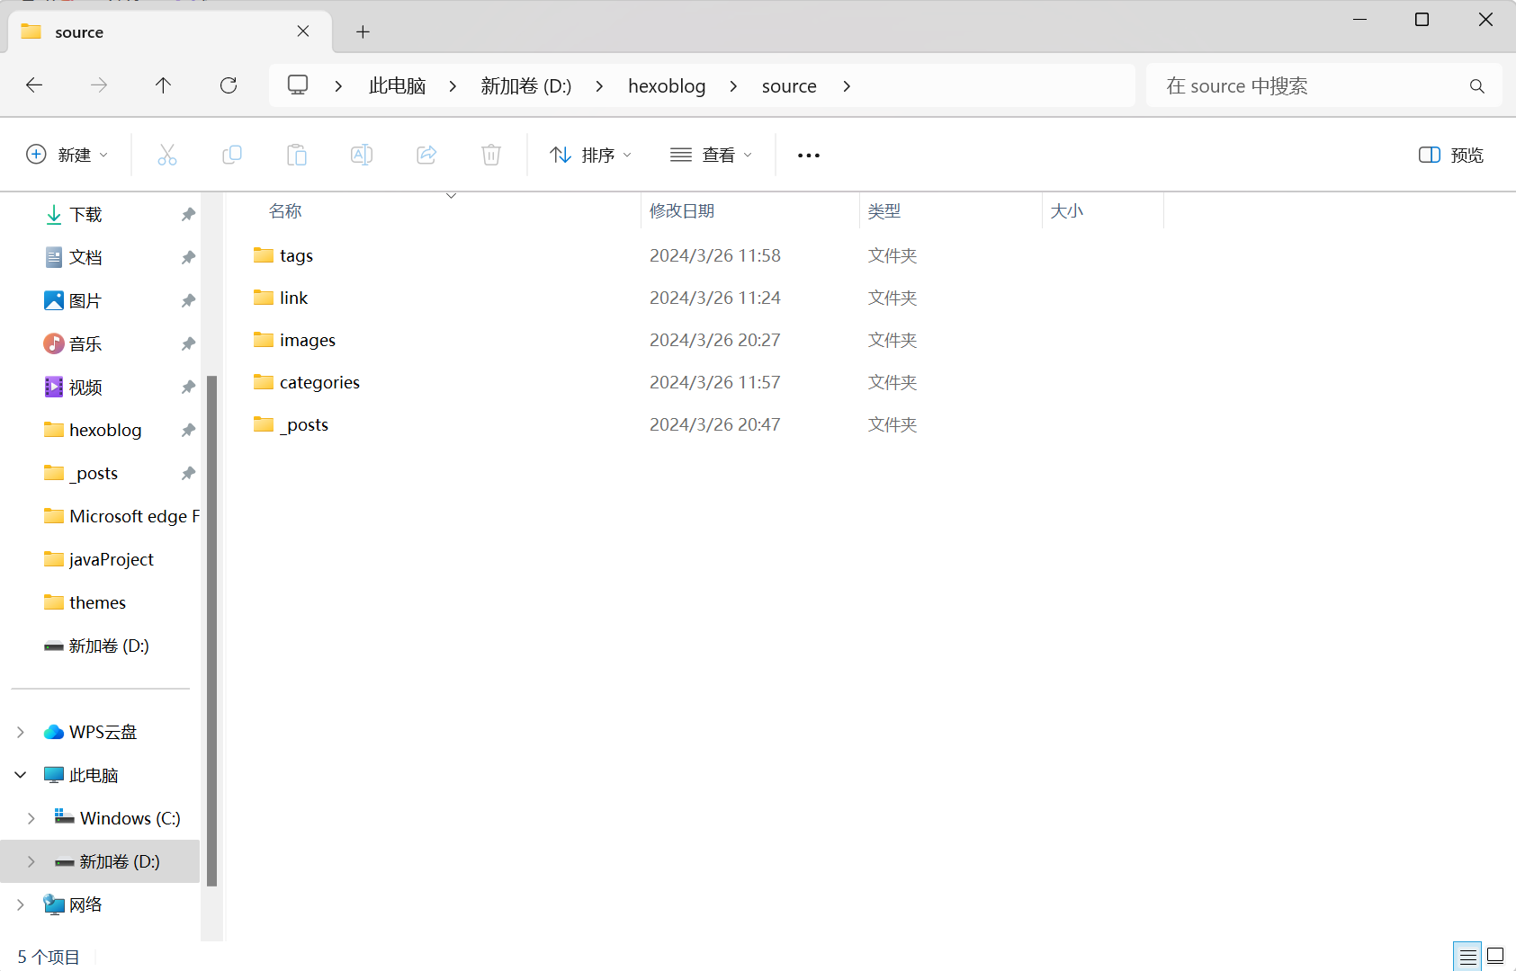The width and height of the screenshot is (1516, 971).
Task: Click the Share icon in toolbar
Action: (426, 155)
